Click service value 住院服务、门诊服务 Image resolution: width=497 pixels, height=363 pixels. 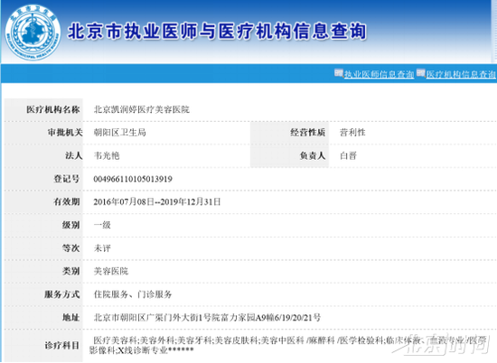click(x=133, y=294)
